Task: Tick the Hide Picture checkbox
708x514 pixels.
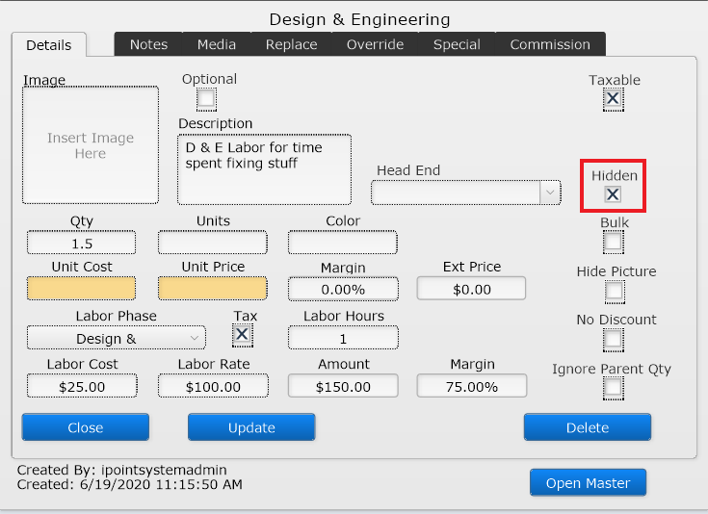Action: 615,291
